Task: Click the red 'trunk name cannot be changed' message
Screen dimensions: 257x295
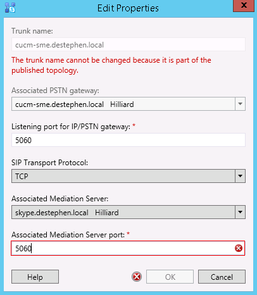Action: 111,65
